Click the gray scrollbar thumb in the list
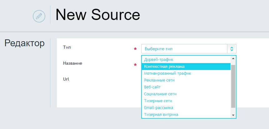 point(233,86)
